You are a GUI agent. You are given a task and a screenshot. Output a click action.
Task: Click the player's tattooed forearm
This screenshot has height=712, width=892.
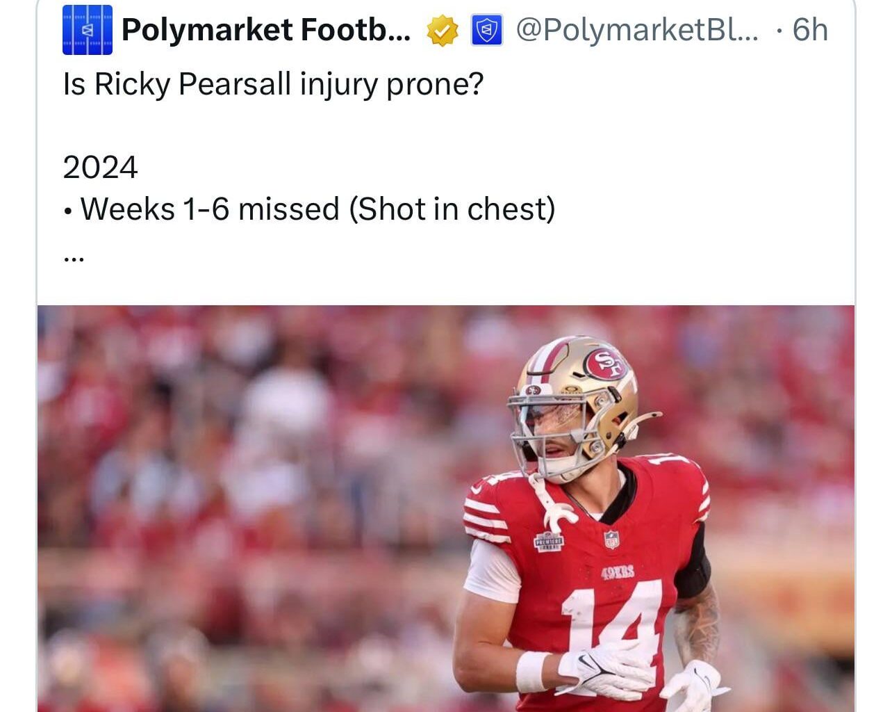click(696, 626)
